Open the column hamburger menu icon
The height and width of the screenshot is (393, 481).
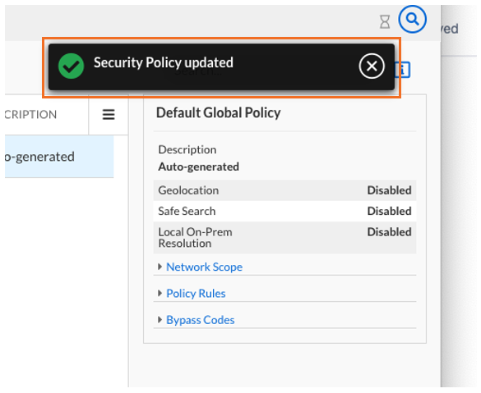point(109,115)
